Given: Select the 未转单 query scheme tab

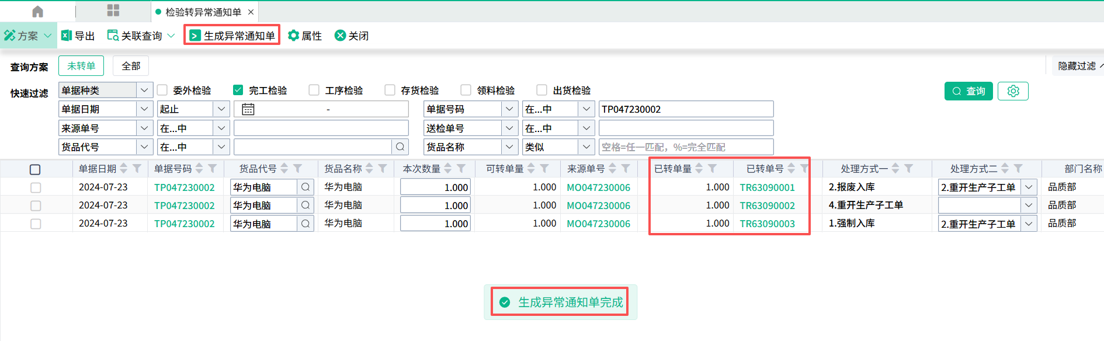Looking at the screenshot, I should click(81, 66).
